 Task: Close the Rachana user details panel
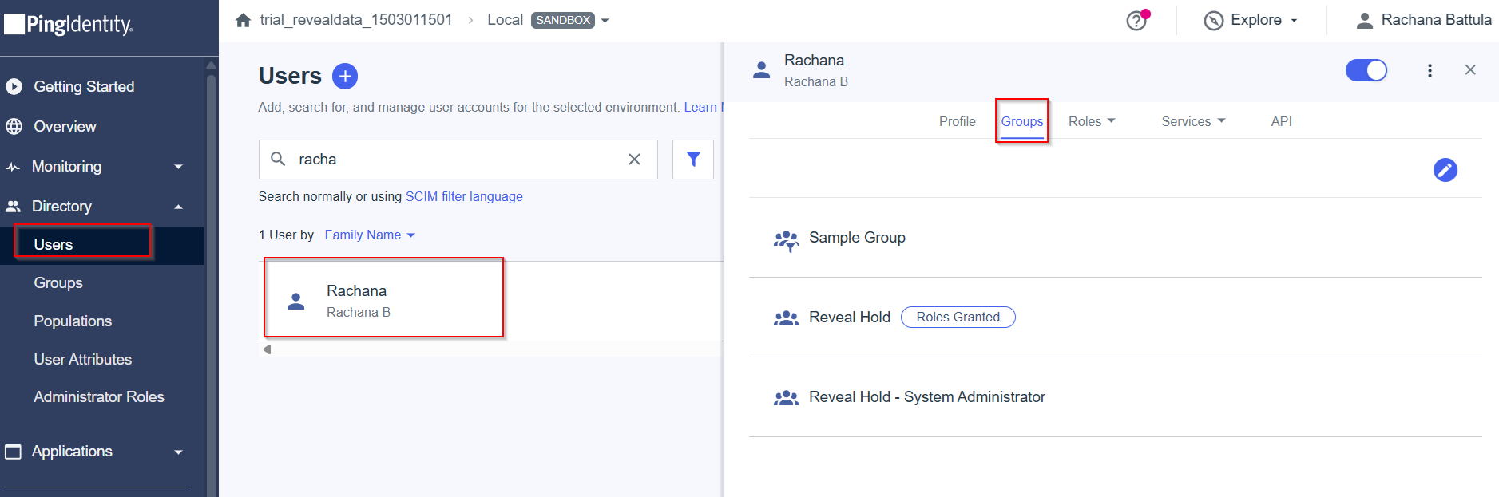[1469, 70]
